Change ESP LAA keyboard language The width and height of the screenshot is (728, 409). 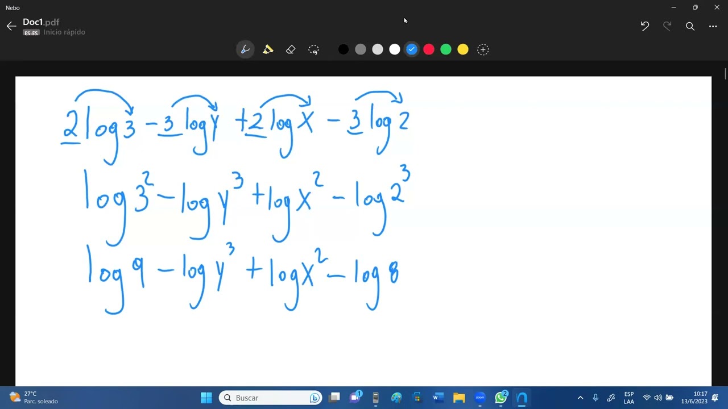[x=629, y=398]
